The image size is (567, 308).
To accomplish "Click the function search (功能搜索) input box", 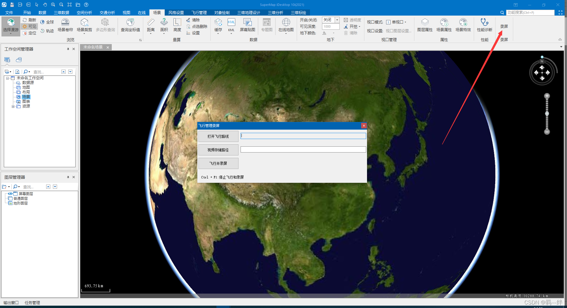I will click(531, 13).
